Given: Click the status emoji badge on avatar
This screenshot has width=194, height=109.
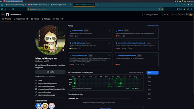Looking at the screenshot, I should coord(63,50).
